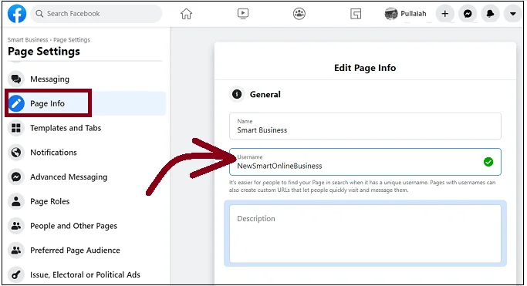Screen dimensions: 527x286
Task: Click the Page Settings breadcrumb link
Action: coord(72,39)
